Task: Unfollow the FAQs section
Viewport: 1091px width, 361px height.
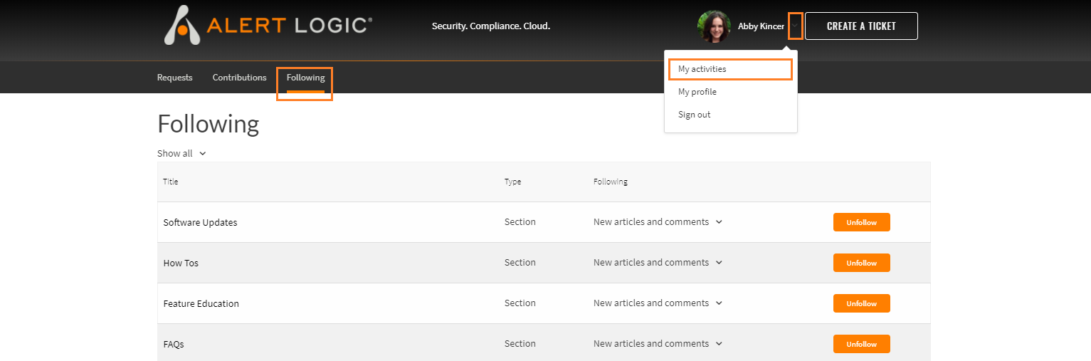Action: [x=861, y=344]
